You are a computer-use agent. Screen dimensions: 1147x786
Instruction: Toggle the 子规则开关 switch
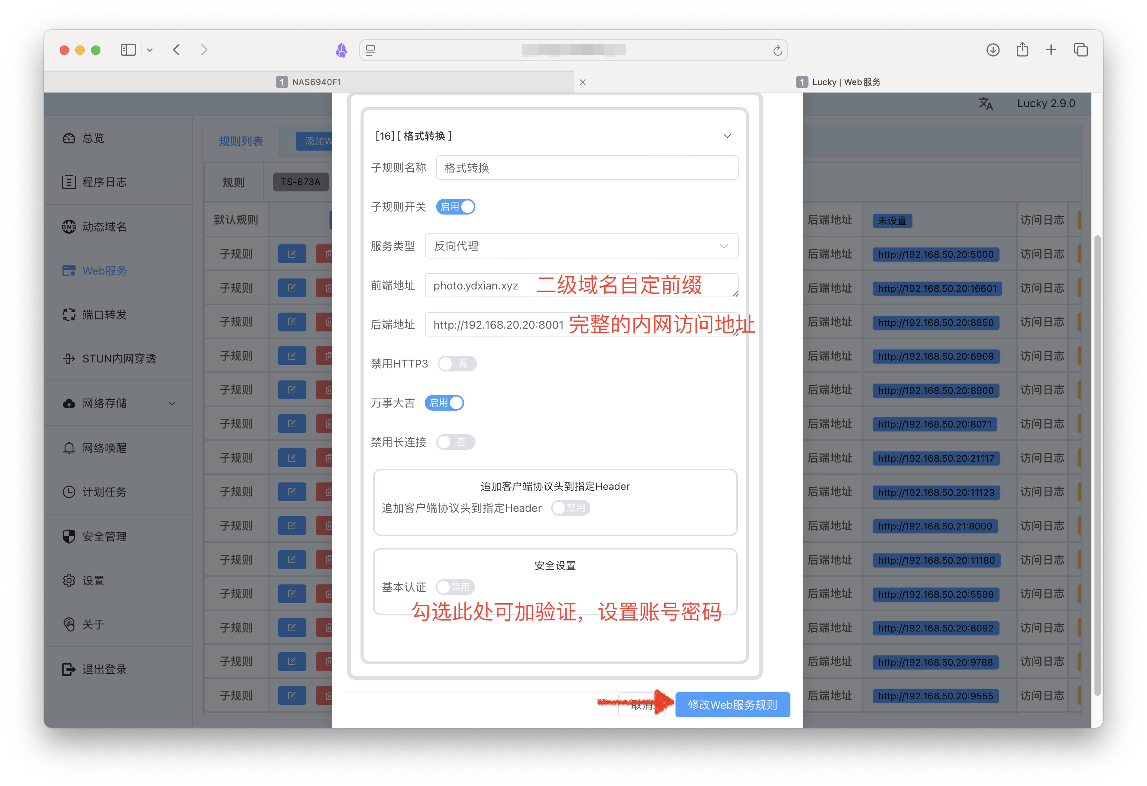(x=455, y=207)
